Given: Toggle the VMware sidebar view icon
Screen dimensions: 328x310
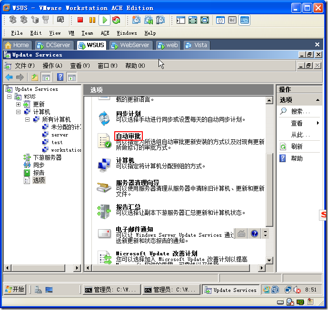Looking at the screenshot, I should [x=181, y=20].
